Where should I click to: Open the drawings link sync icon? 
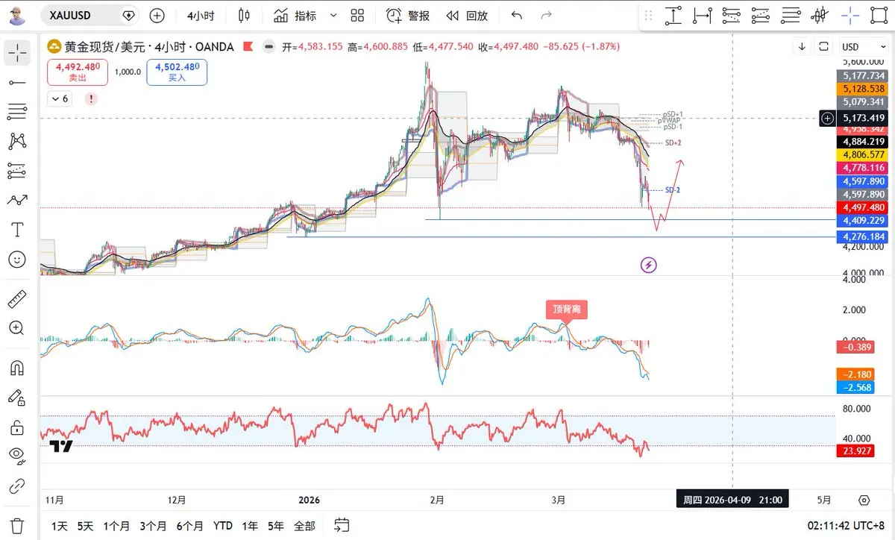(18, 486)
